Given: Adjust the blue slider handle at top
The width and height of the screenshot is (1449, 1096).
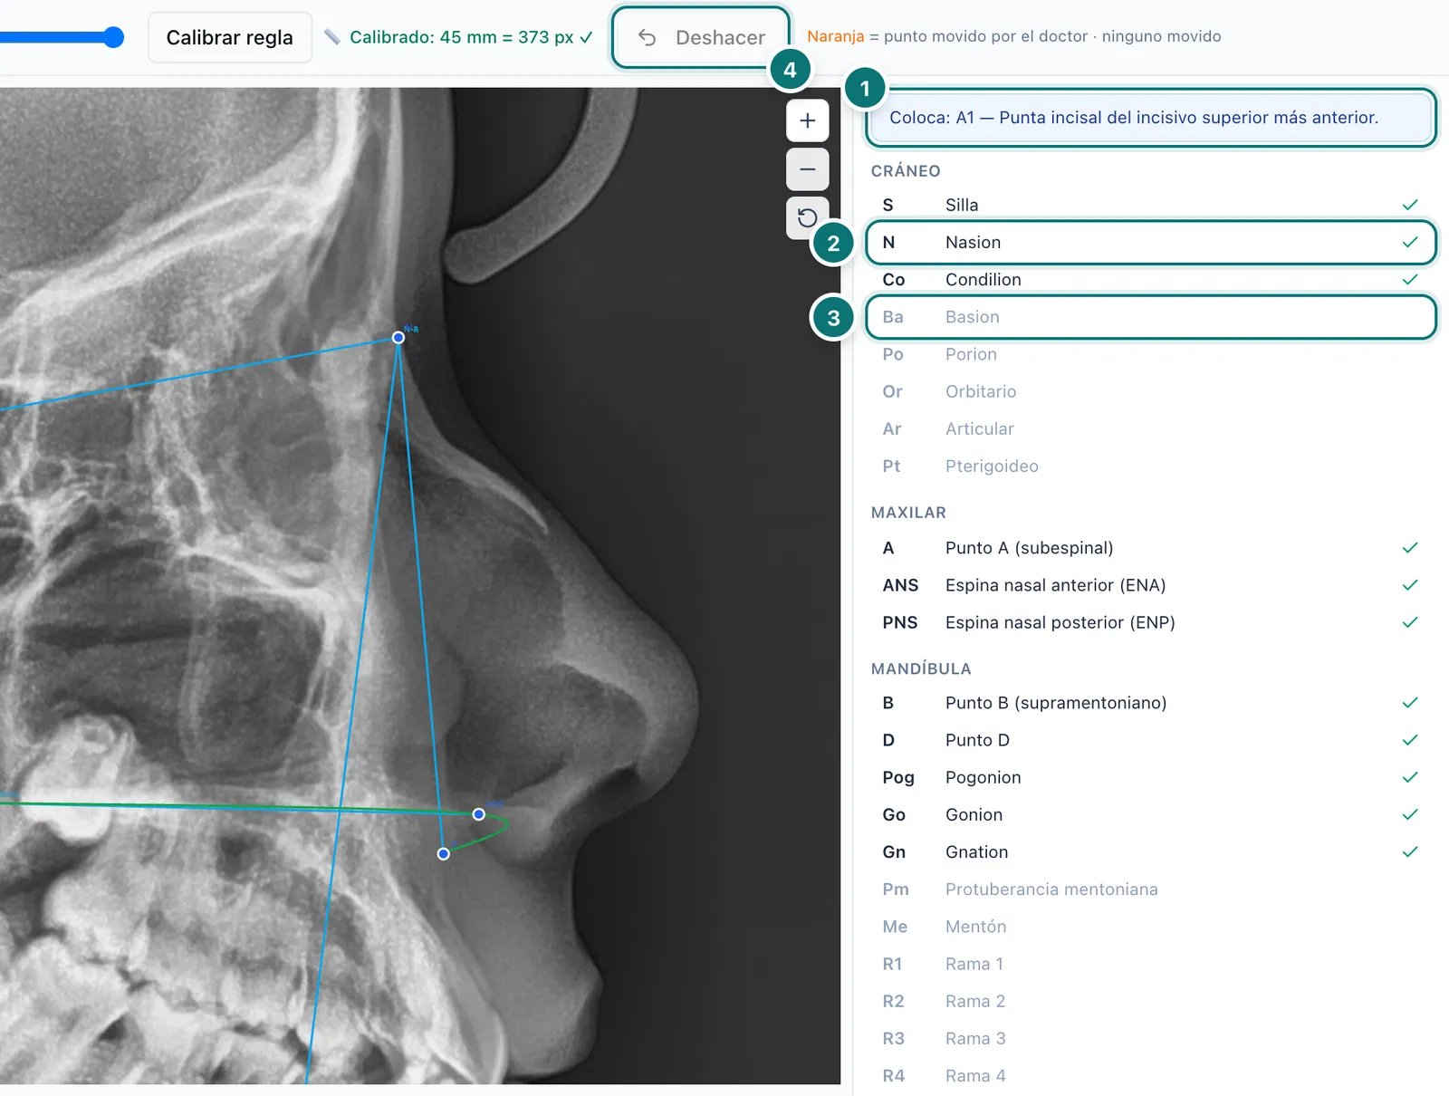Looking at the screenshot, I should (113, 37).
